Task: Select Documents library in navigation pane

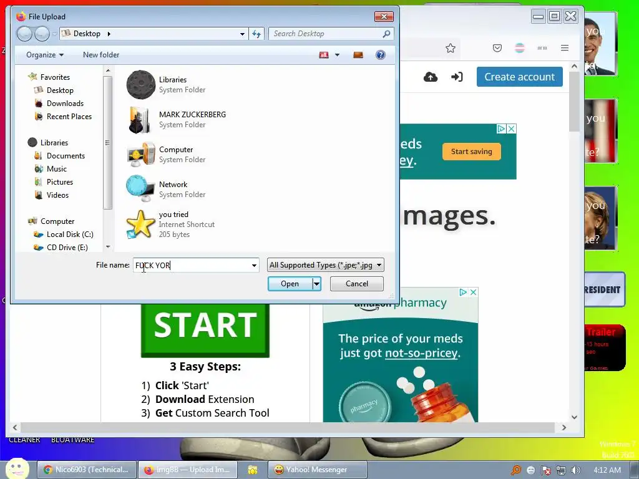Action: coord(66,156)
